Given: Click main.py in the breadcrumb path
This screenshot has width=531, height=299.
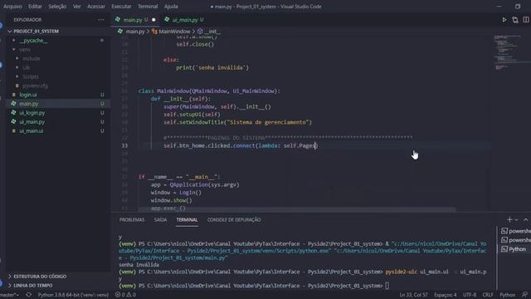Looking at the screenshot, I should (x=134, y=32).
